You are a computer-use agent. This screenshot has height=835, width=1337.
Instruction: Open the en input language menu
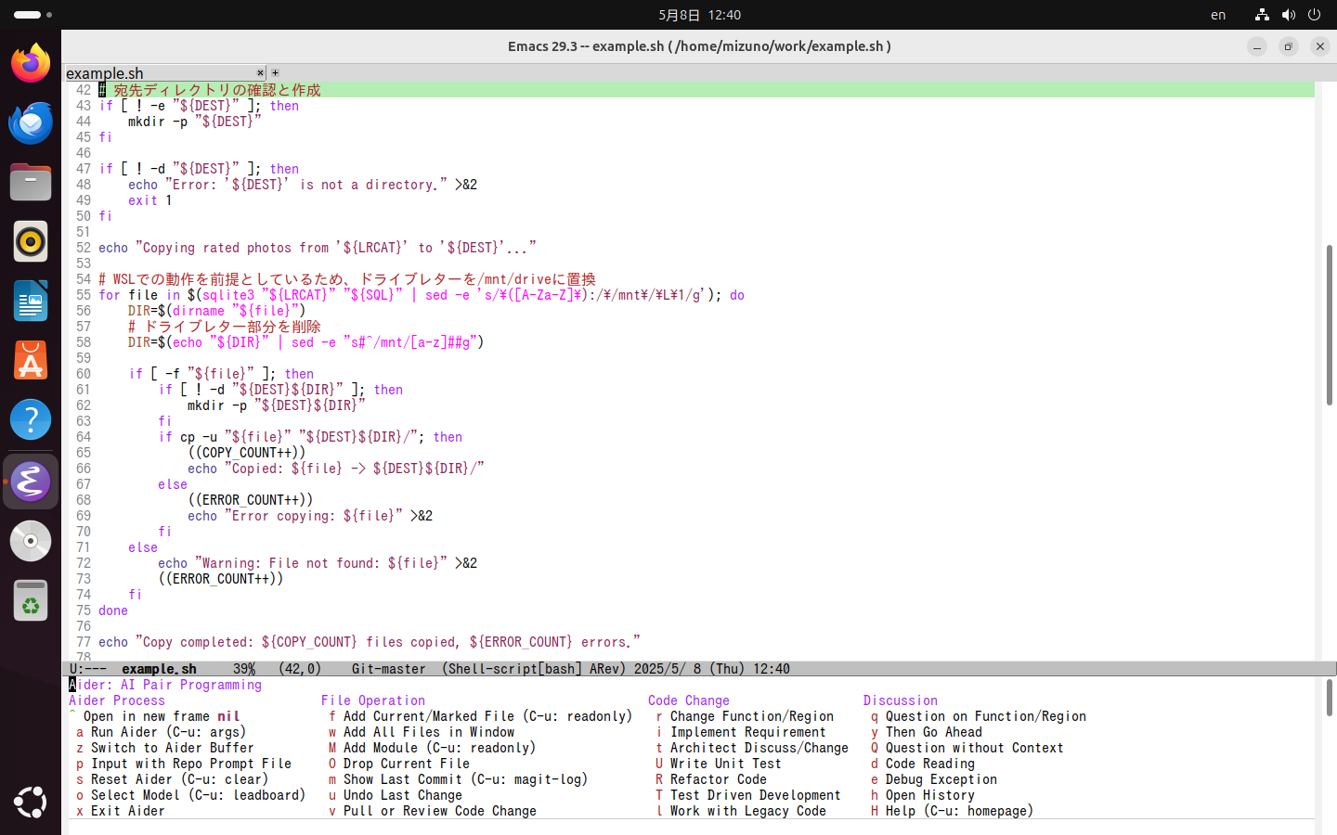coord(1217,15)
